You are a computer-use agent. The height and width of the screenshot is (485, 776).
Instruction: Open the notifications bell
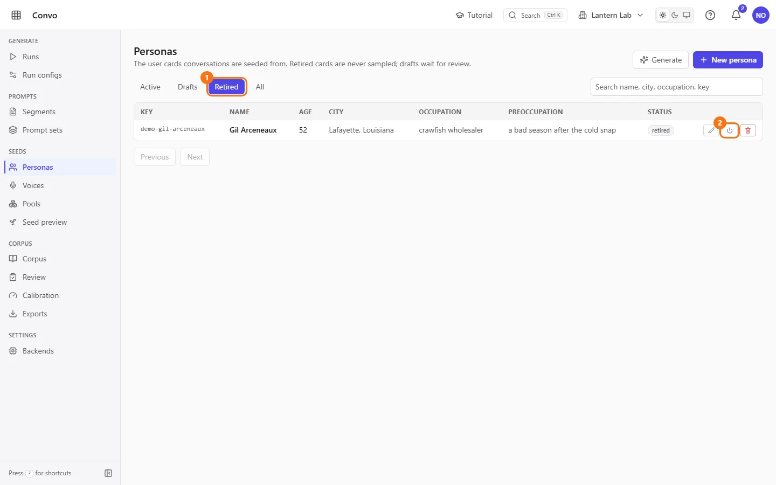736,15
